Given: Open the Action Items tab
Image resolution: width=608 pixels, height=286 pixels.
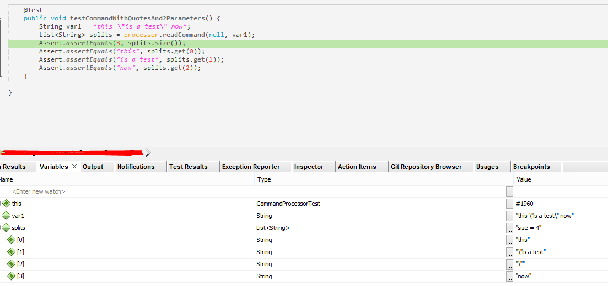Looking at the screenshot, I should [x=357, y=167].
